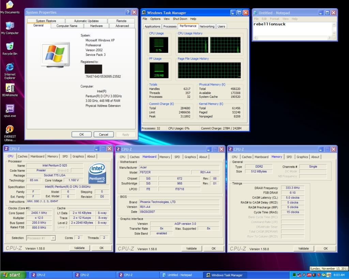Open the Remote tab in System Properties
Screen dimensions: 349x279
pyautogui.click(x=121, y=21)
